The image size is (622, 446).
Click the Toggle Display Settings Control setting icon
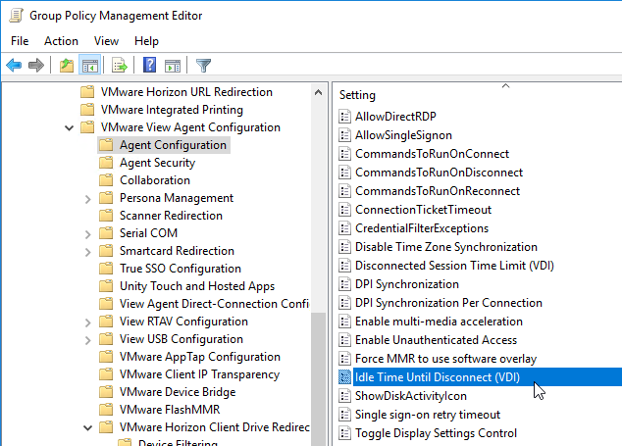[344, 433]
